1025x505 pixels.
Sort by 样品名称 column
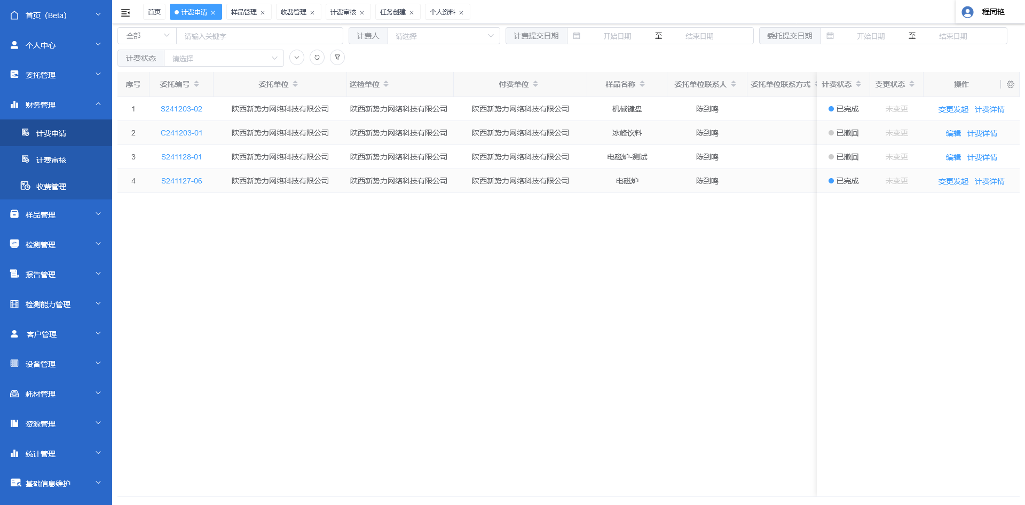point(642,84)
